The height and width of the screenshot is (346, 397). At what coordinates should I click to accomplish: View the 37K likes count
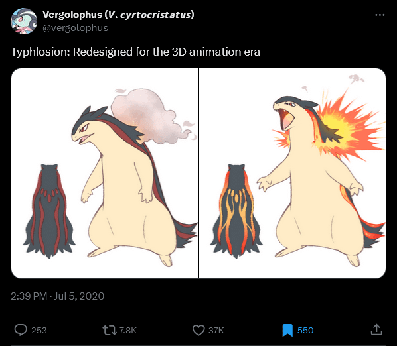(x=216, y=330)
